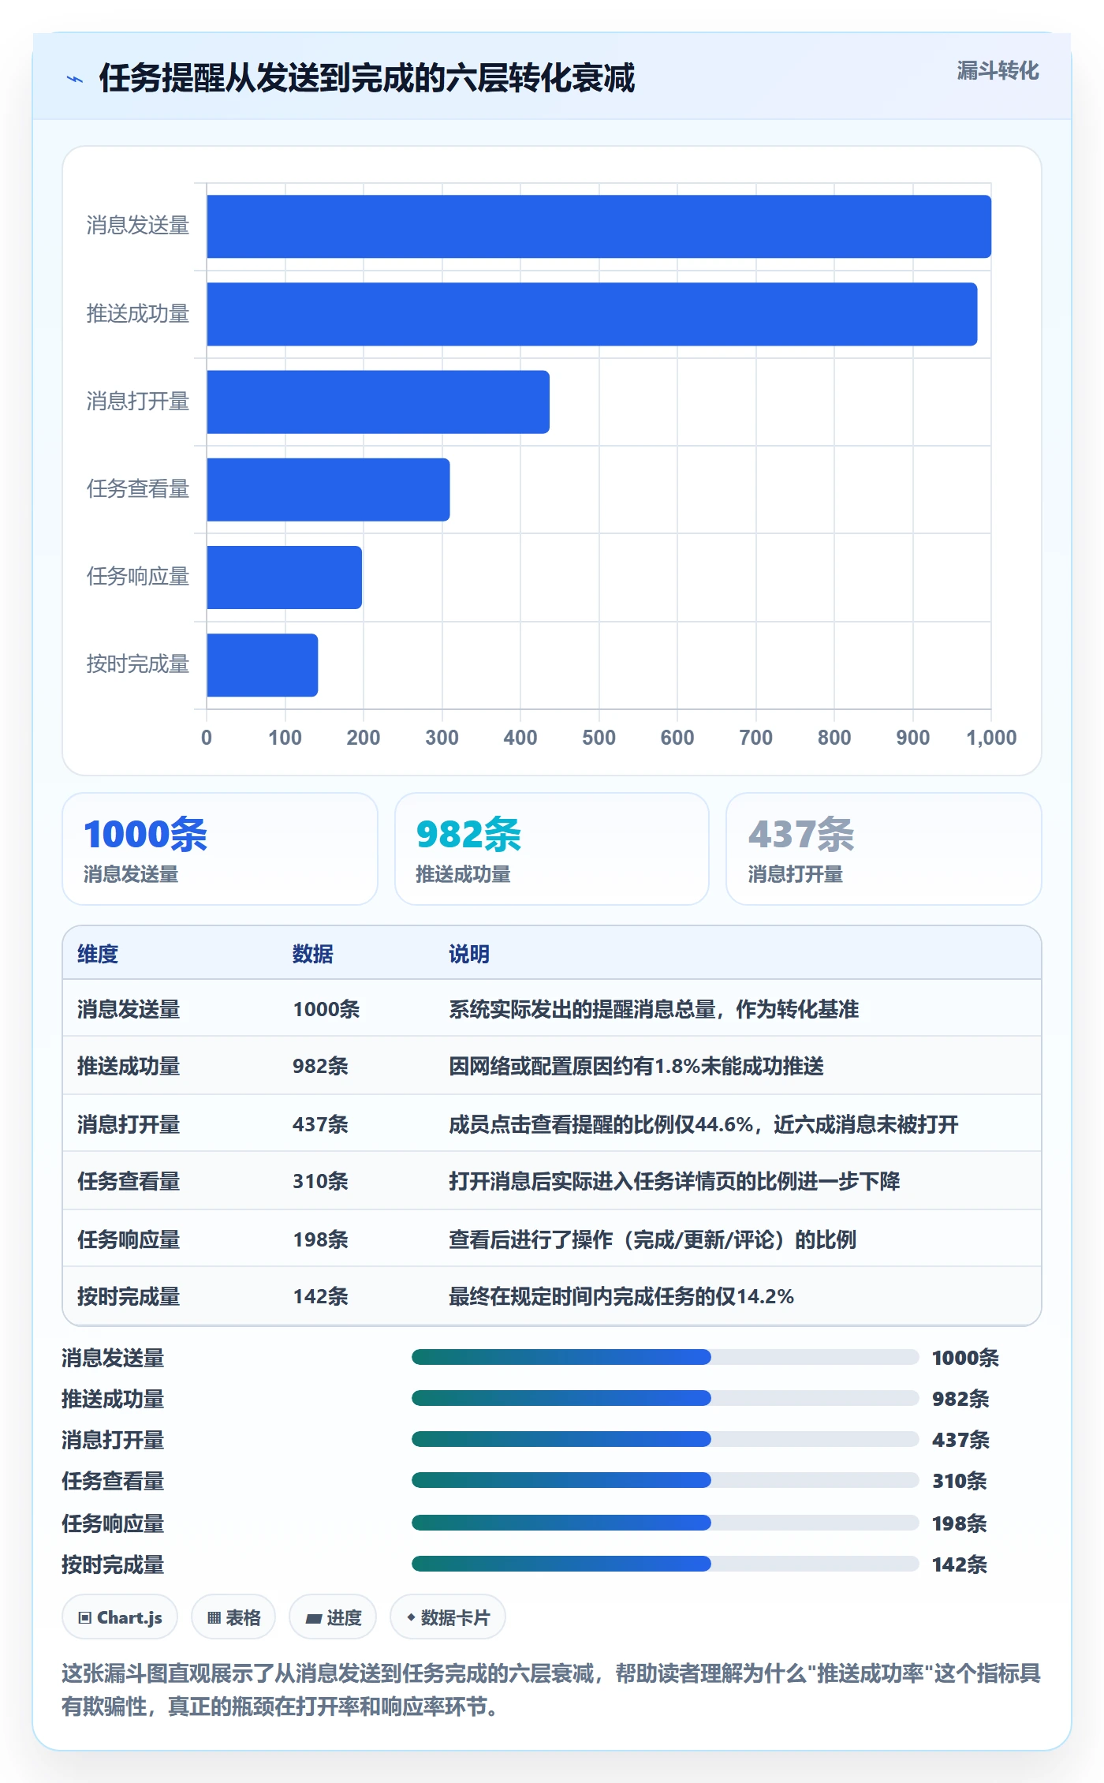This screenshot has width=1104, height=1783.
Task: Click the 1000条 消息发送量 data card
Action: [220, 849]
